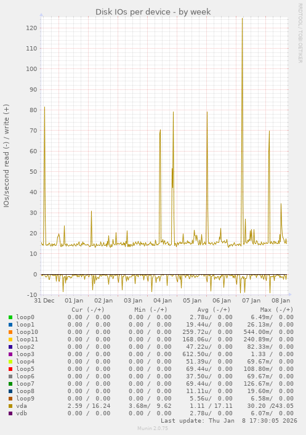The width and height of the screenshot is (306, 435).
Task: Click the loop2 dark blue swatch
Action: tap(10, 347)
